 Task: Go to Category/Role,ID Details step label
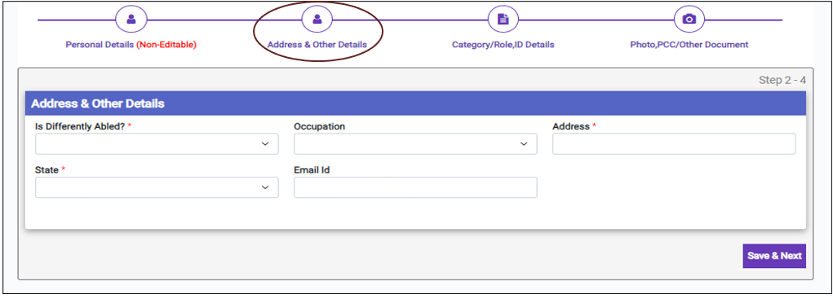tap(503, 45)
